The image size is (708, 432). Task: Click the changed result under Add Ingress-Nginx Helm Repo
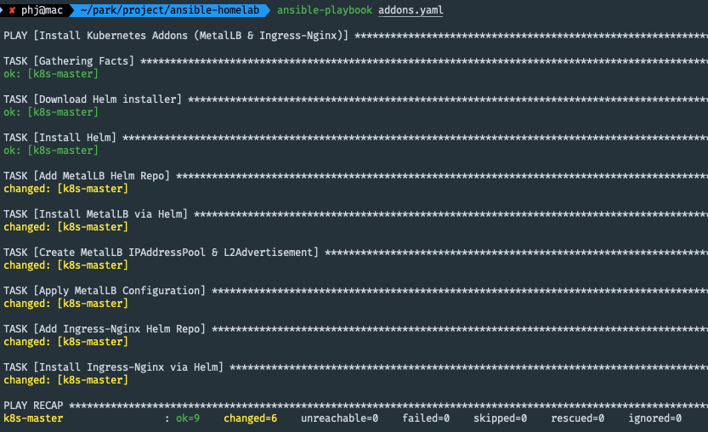click(x=66, y=342)
